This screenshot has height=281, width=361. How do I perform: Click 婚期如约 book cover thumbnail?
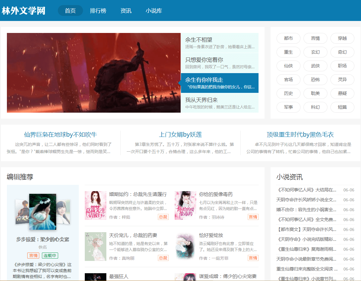pos(96,206)
